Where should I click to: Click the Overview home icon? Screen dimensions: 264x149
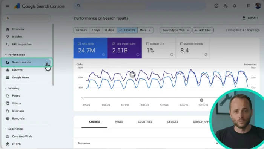pyautogui.click(x=8, y=29)
